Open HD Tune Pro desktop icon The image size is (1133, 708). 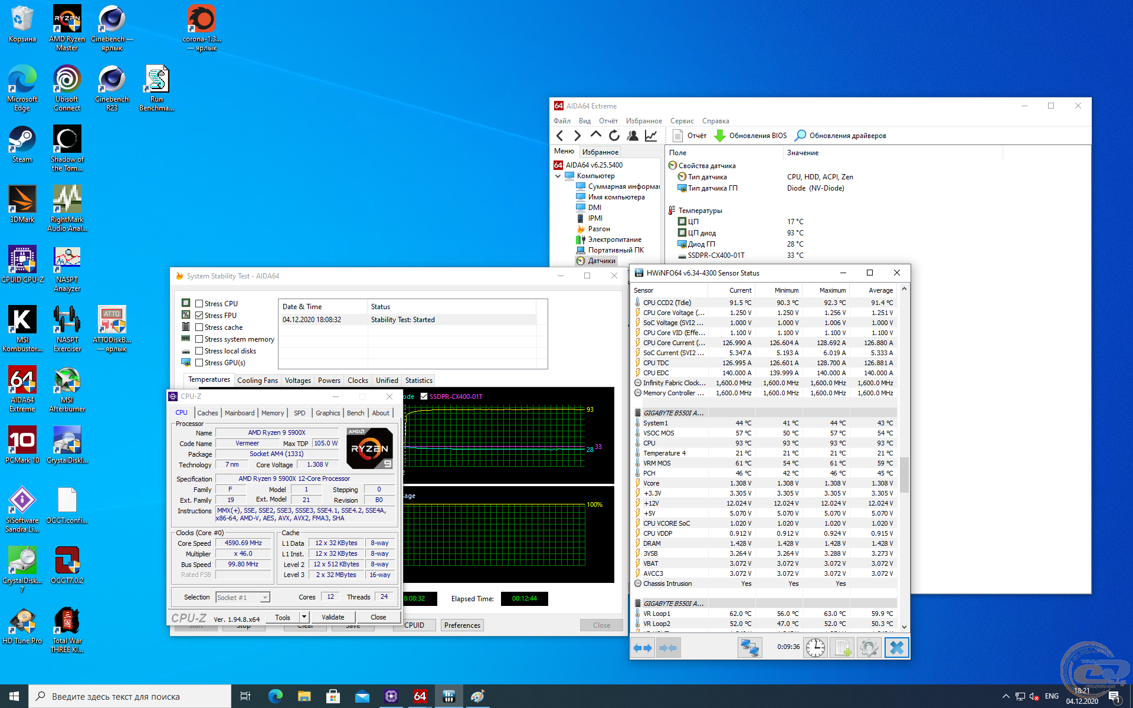click(22, 625)
